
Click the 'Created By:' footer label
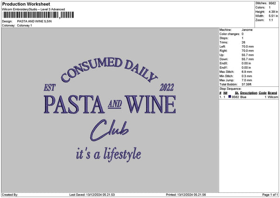click(x=10, y=195)
